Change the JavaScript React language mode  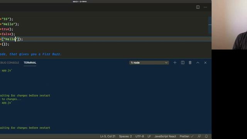(165, 136)
